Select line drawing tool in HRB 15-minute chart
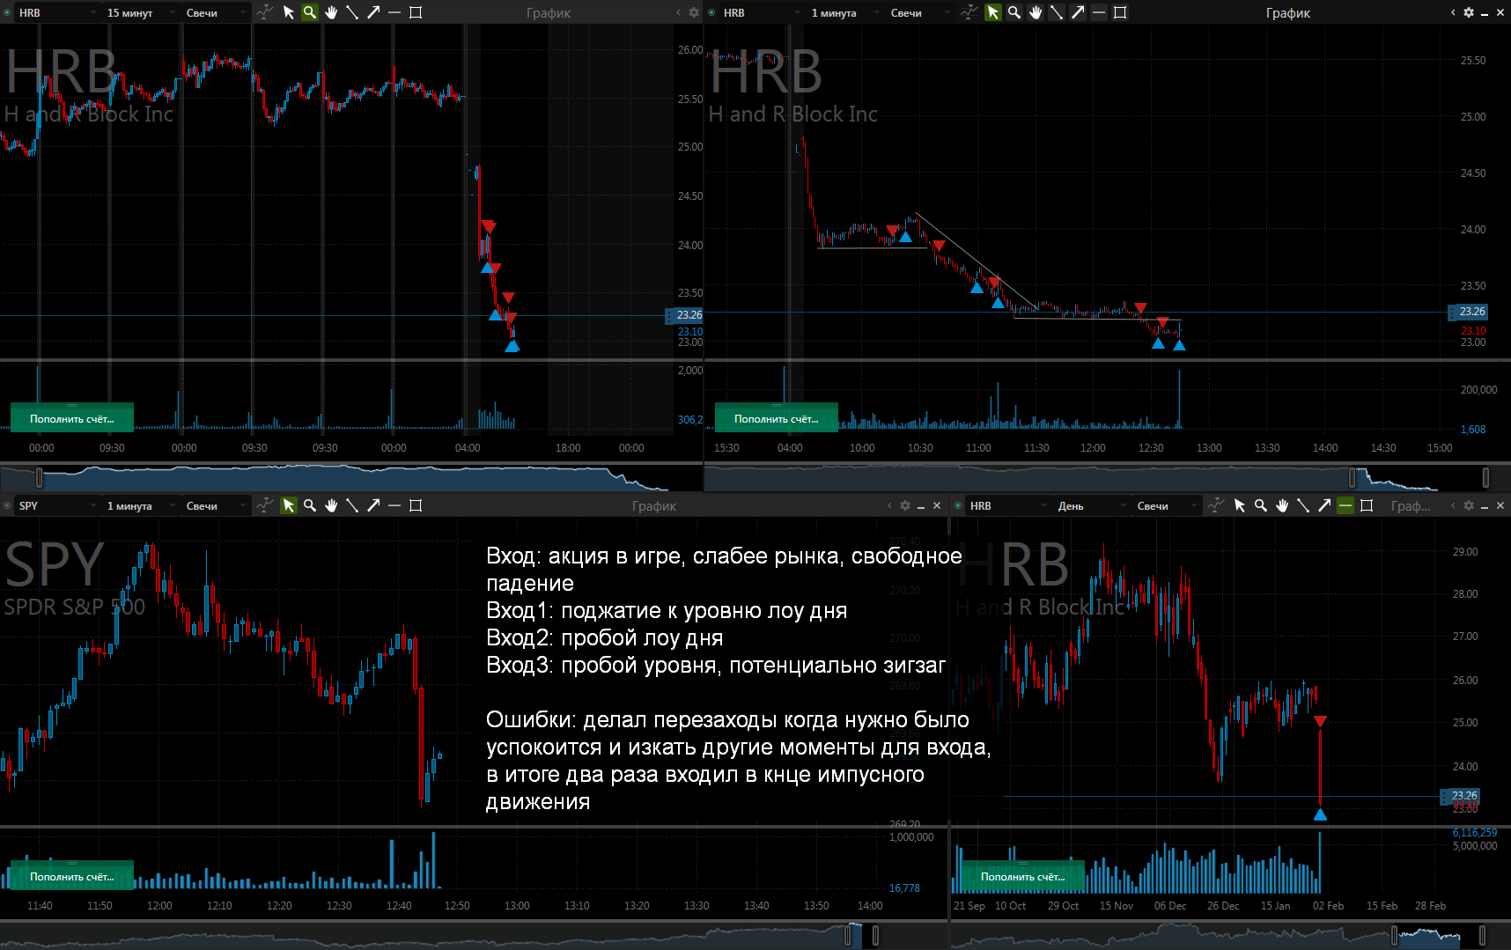This screenshot has height=950, width=1511. 352,12
